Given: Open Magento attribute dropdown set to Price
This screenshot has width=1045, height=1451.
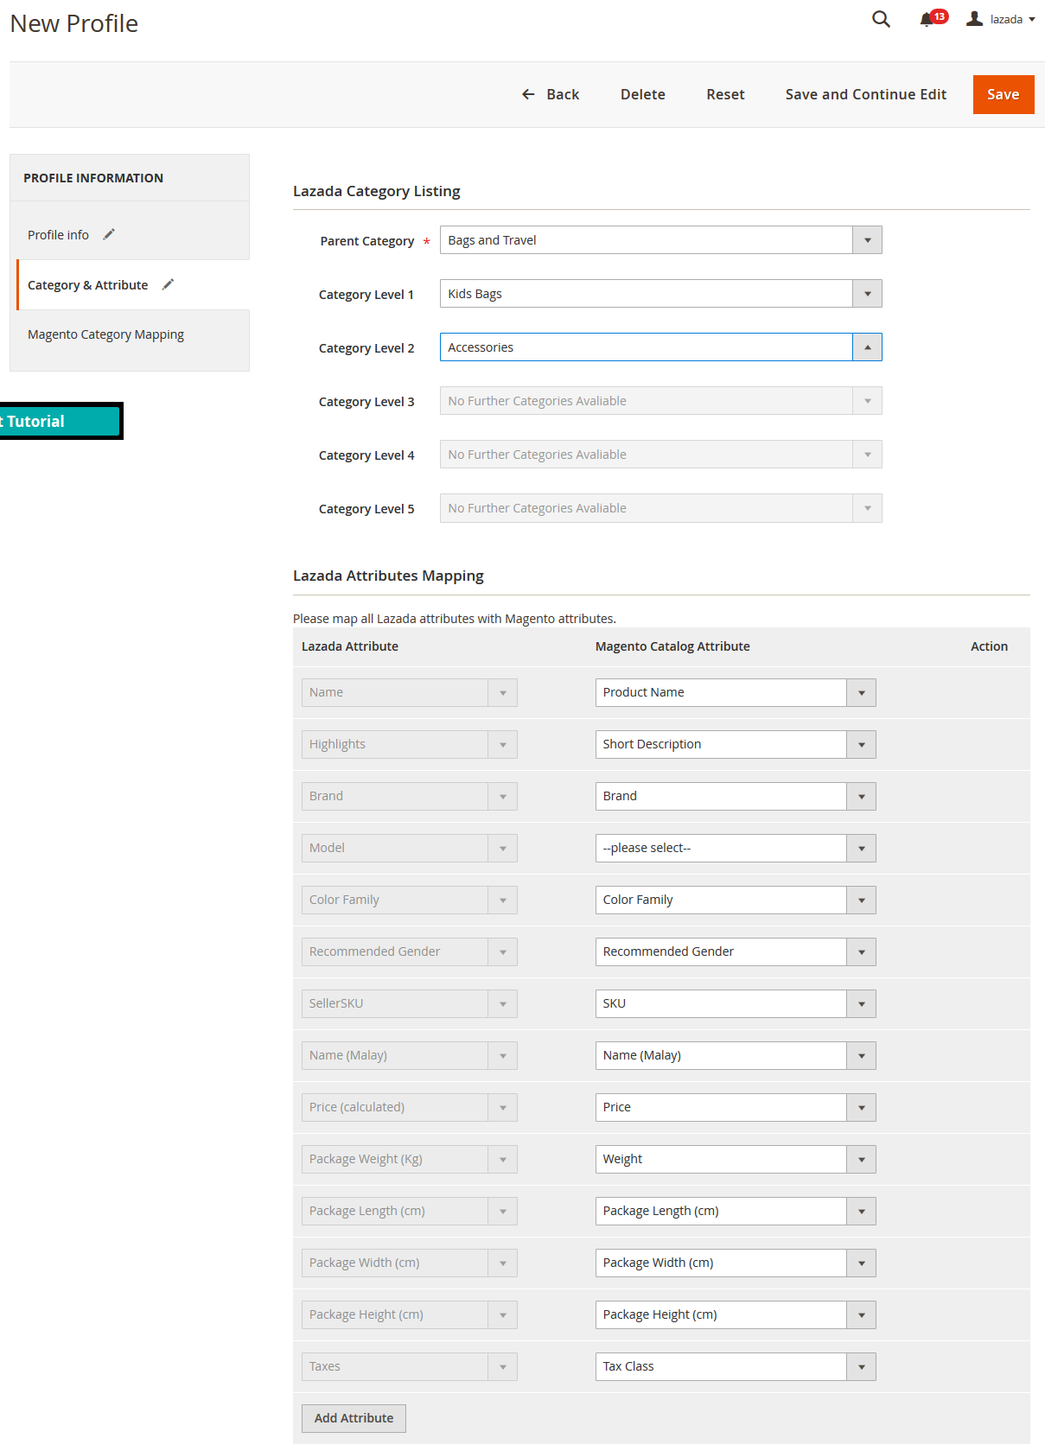Looking at the screenshot, I should (x=736, y=1107).
